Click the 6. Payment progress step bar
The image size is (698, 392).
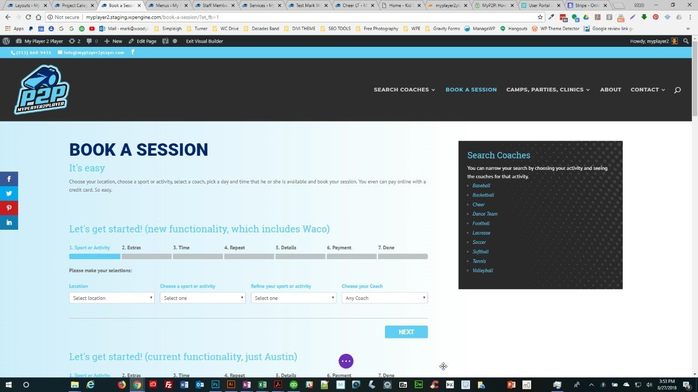click(352, 256)
